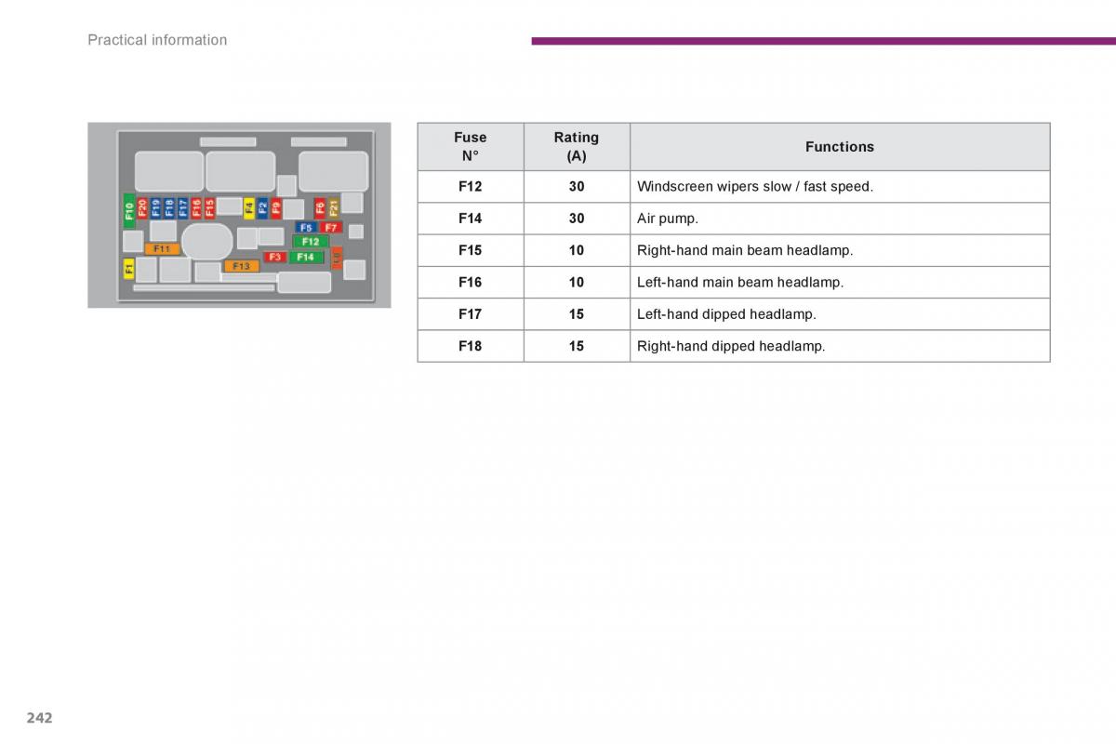This screenshot has width=1116, height=744.
Task: Select the F16 cell in the table
Action: [471, 282]
